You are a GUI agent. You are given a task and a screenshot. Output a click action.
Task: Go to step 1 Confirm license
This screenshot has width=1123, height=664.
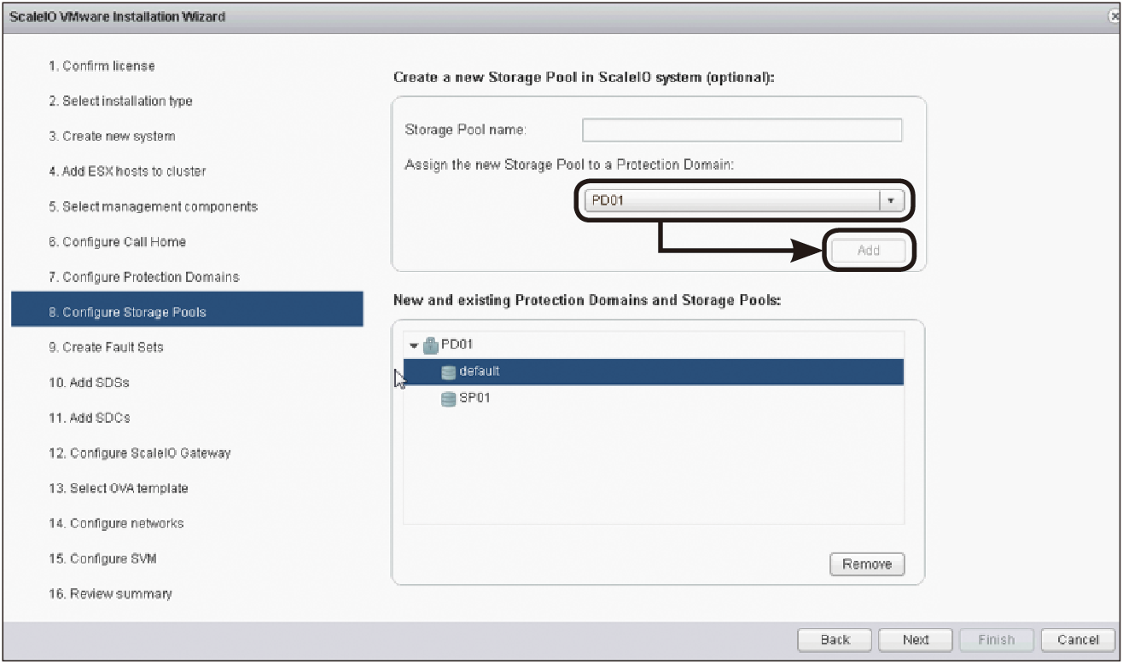pos(102,66)
